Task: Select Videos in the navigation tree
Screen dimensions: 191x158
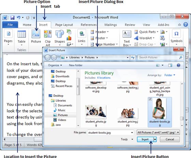Action: (60, 120)
